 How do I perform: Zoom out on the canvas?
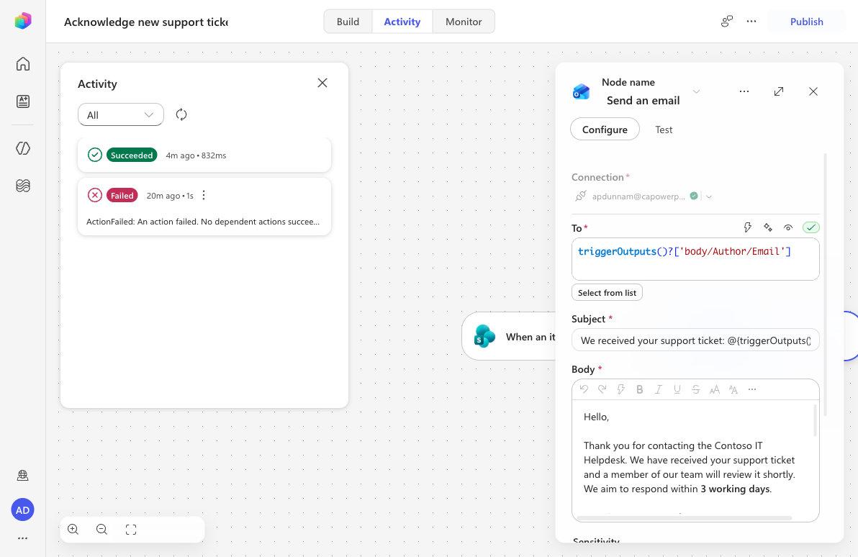coord(101,529)
